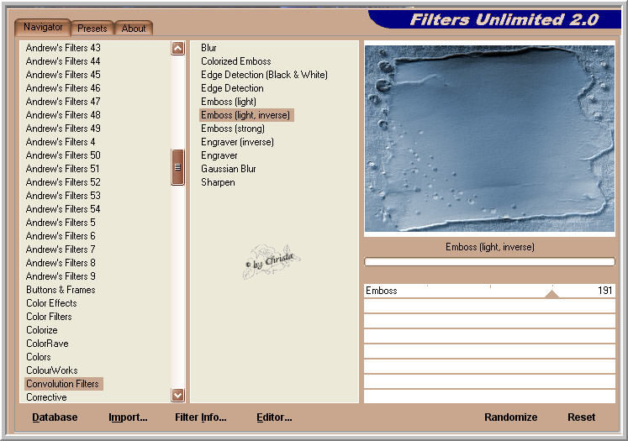Choose Andrew's Filters 54
Image resolution: width=628 pixels, height=441 pixels.
point(63,209)
